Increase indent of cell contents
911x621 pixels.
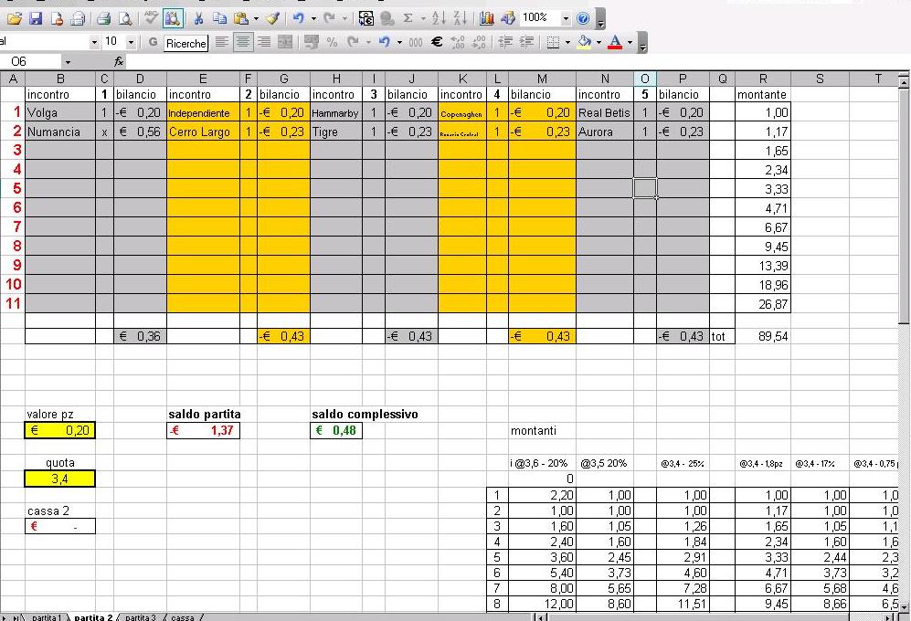pyautogui.click(x=526, y=42)
